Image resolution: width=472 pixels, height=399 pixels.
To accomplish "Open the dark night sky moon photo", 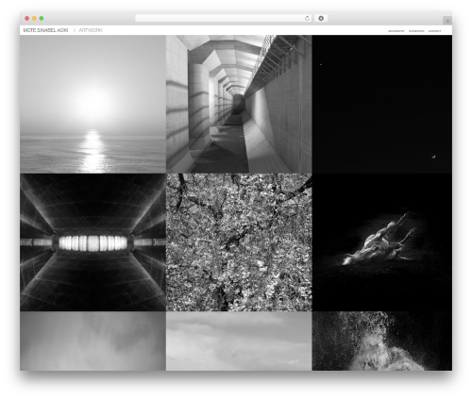I will 382,104.
